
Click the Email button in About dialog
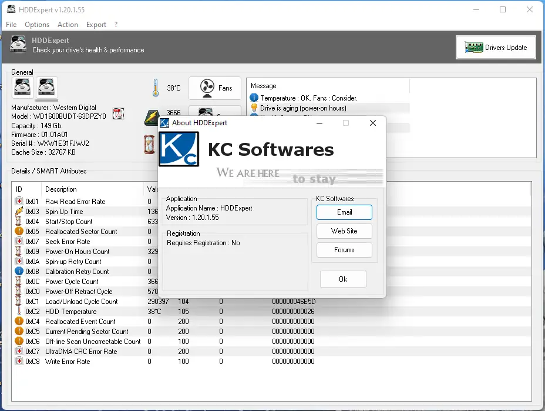tap(344, 212)
